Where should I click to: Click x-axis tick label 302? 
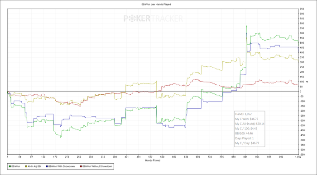(x=91, y=157)
